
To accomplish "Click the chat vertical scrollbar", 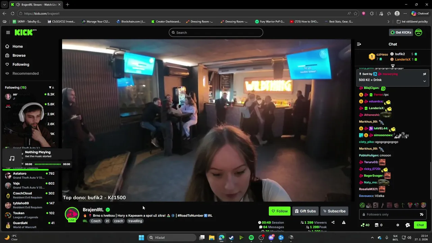I will pos(430,181).
